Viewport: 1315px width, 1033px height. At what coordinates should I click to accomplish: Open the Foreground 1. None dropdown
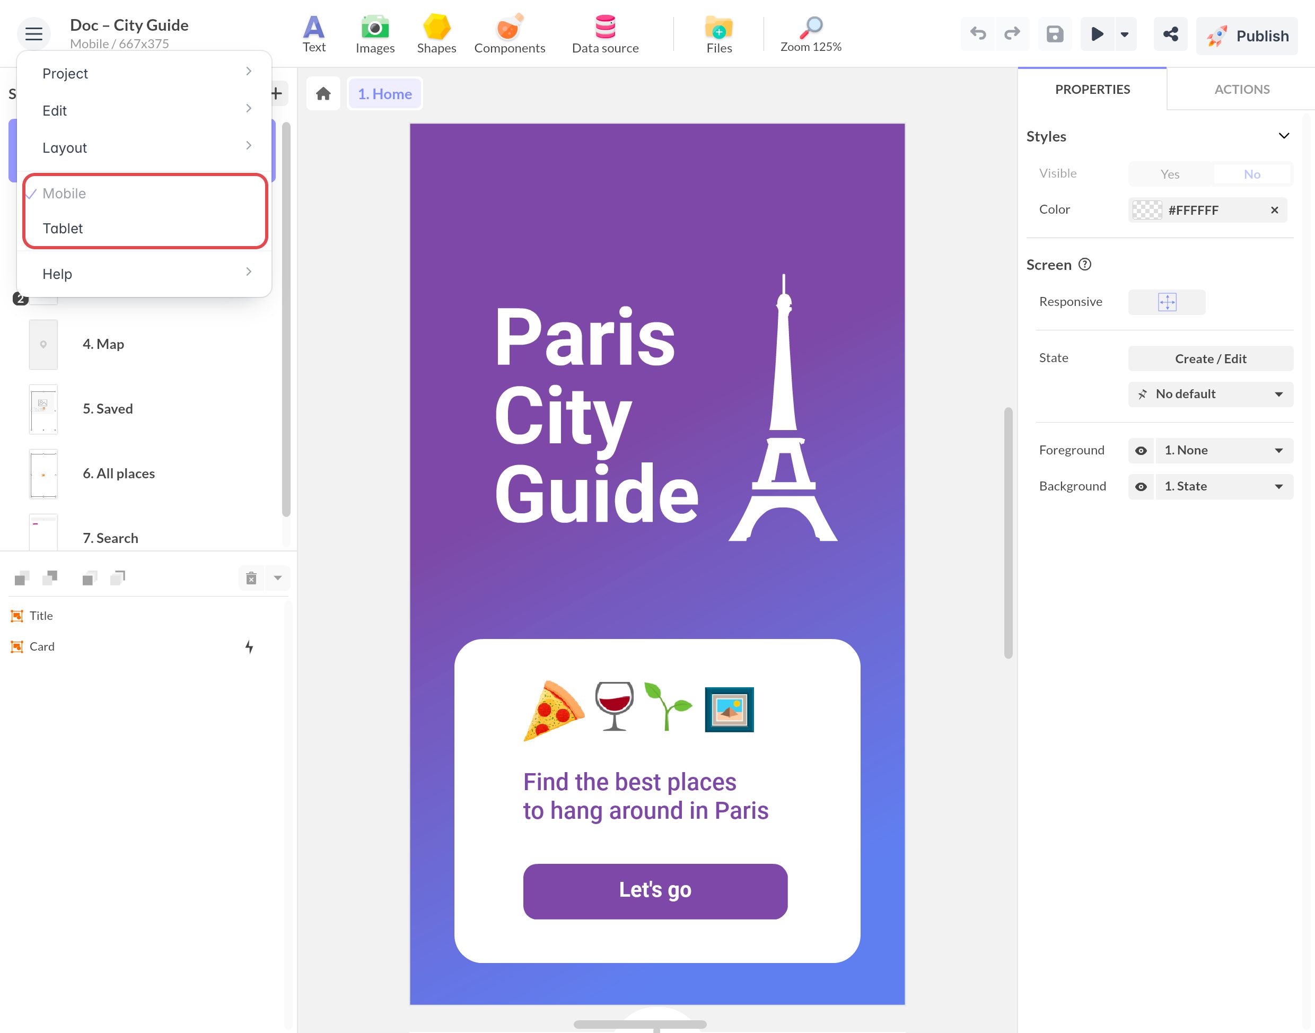(x=1224, y=451)
